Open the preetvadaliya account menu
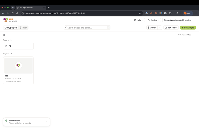The width and height of the screenshot is (199, 129). tap(179, 20)
